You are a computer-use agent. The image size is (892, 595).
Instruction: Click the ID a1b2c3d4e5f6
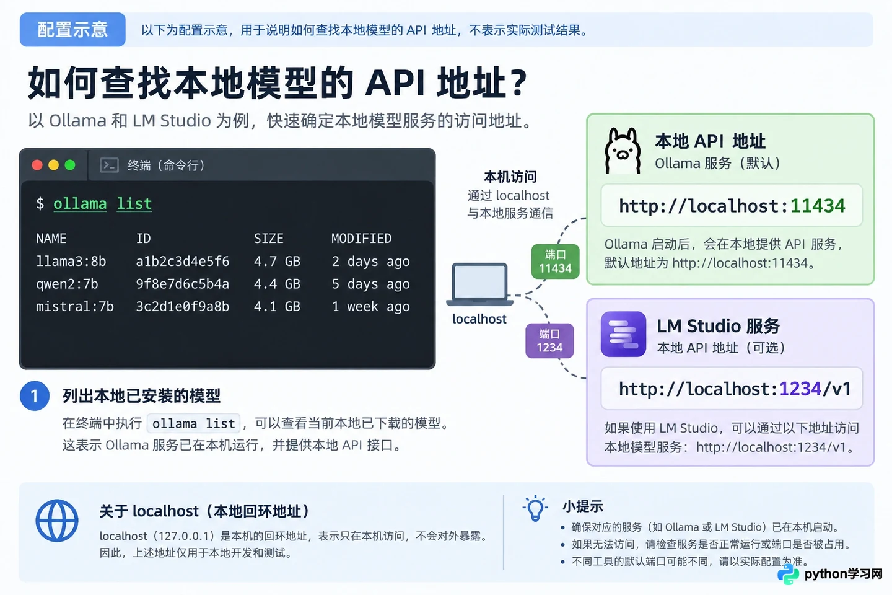tap(183, 262)
